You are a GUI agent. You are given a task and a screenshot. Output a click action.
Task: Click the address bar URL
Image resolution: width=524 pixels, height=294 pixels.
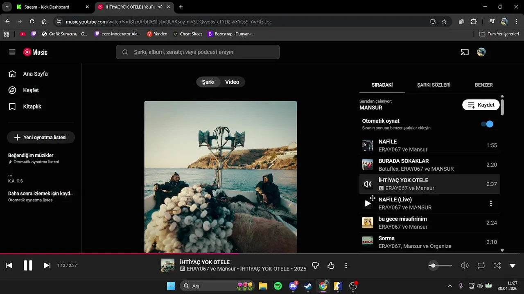click(x=169, y=22)
